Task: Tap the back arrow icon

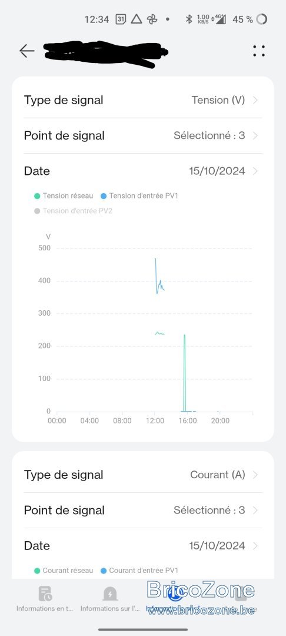Action: [x=26, y=51]
